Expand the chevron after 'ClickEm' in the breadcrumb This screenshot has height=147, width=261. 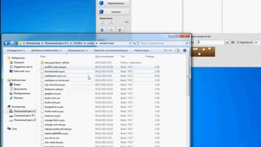point(85,43)
